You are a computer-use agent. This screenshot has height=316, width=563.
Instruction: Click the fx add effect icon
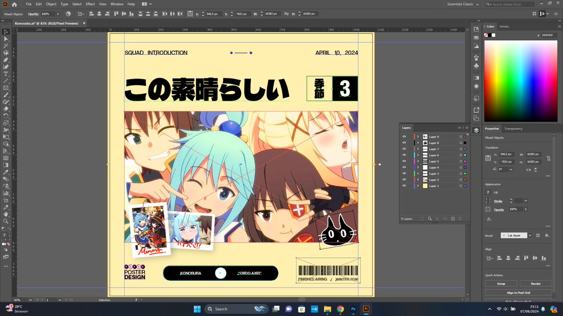pos(489,219)
